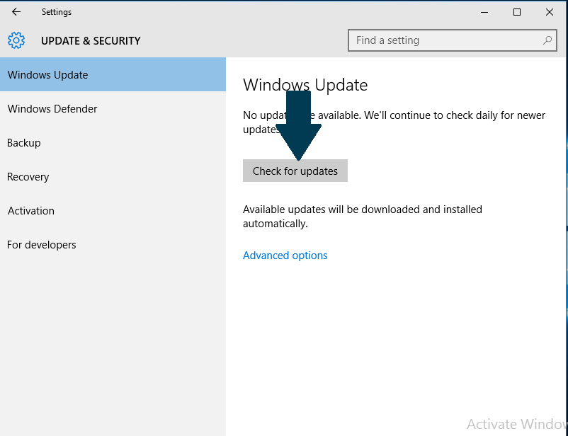Open the Advanced options link
Screen dimensions: 568x436
tap(285, 256)
